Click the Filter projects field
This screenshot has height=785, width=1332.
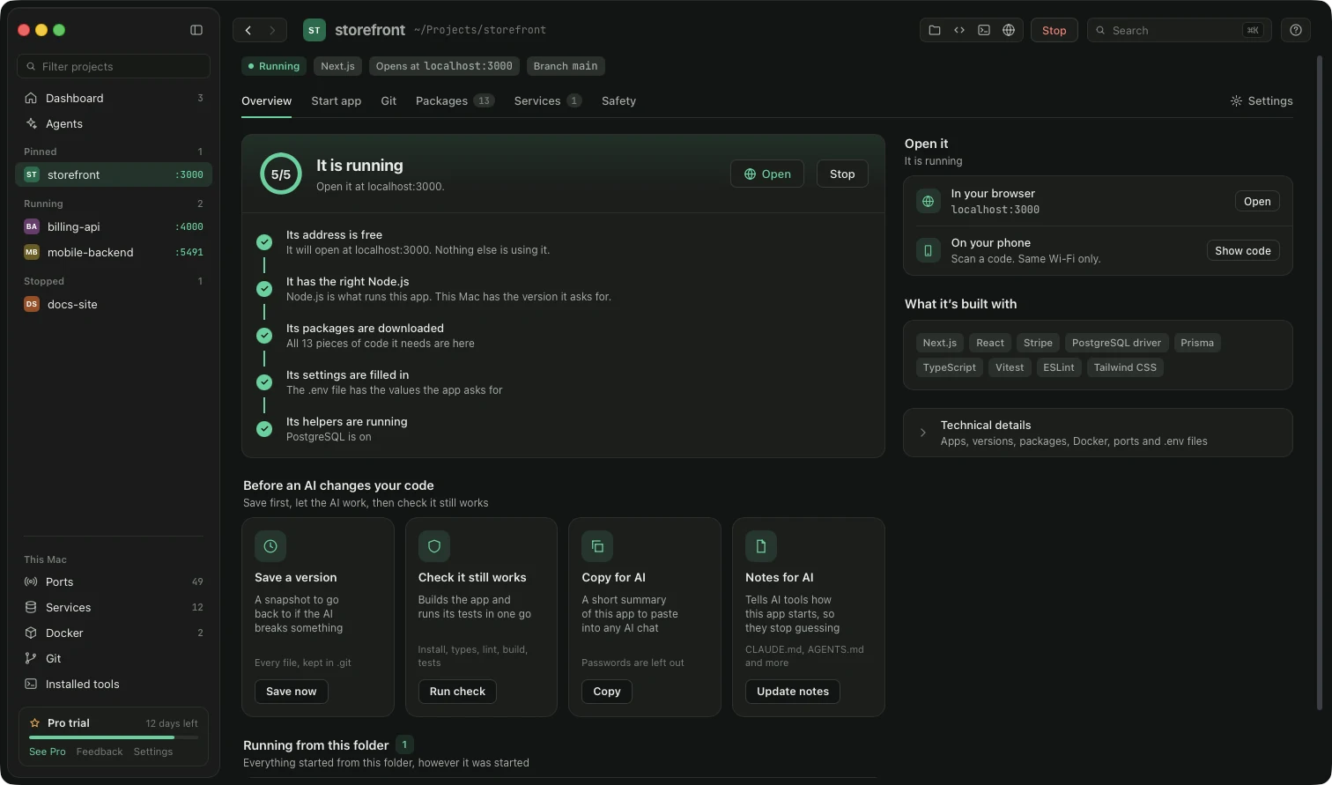(114, 66)
